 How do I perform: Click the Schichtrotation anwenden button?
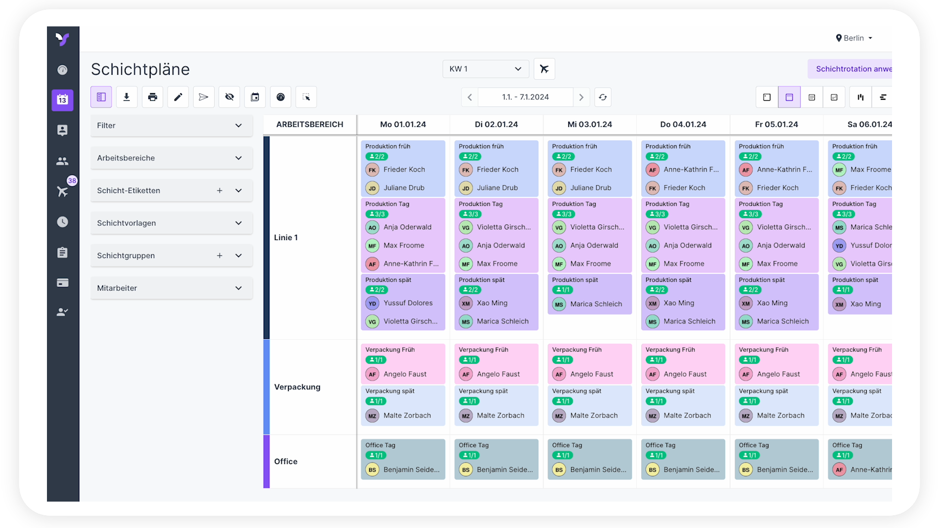click(x=851, y=69)
